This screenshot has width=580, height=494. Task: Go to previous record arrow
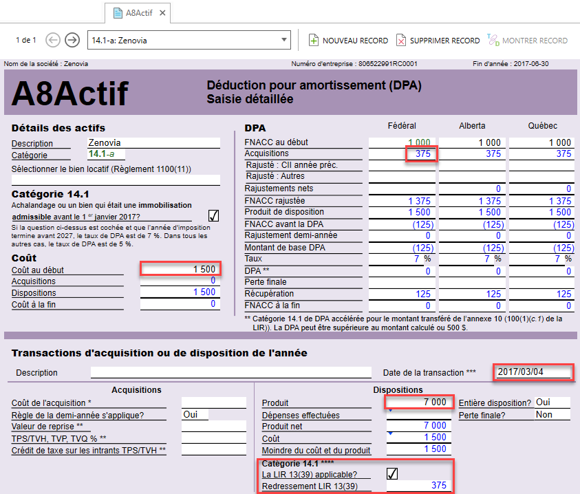53,40
